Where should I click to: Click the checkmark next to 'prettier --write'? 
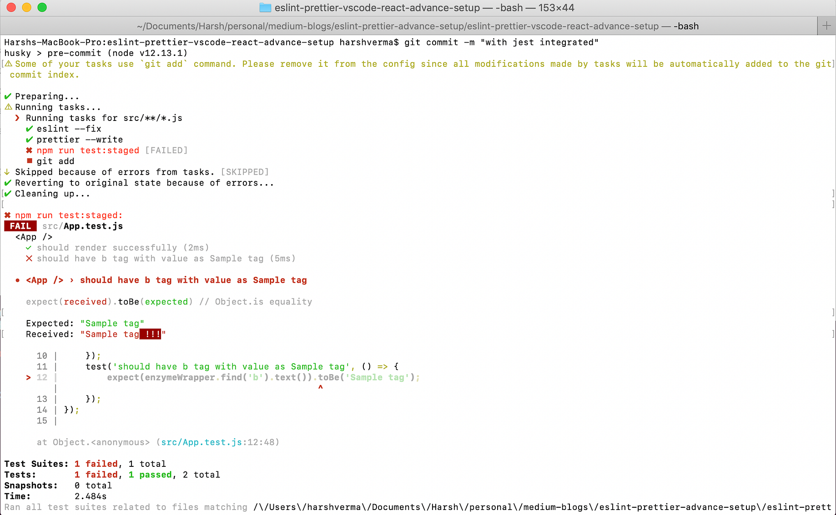coord(30,140)
